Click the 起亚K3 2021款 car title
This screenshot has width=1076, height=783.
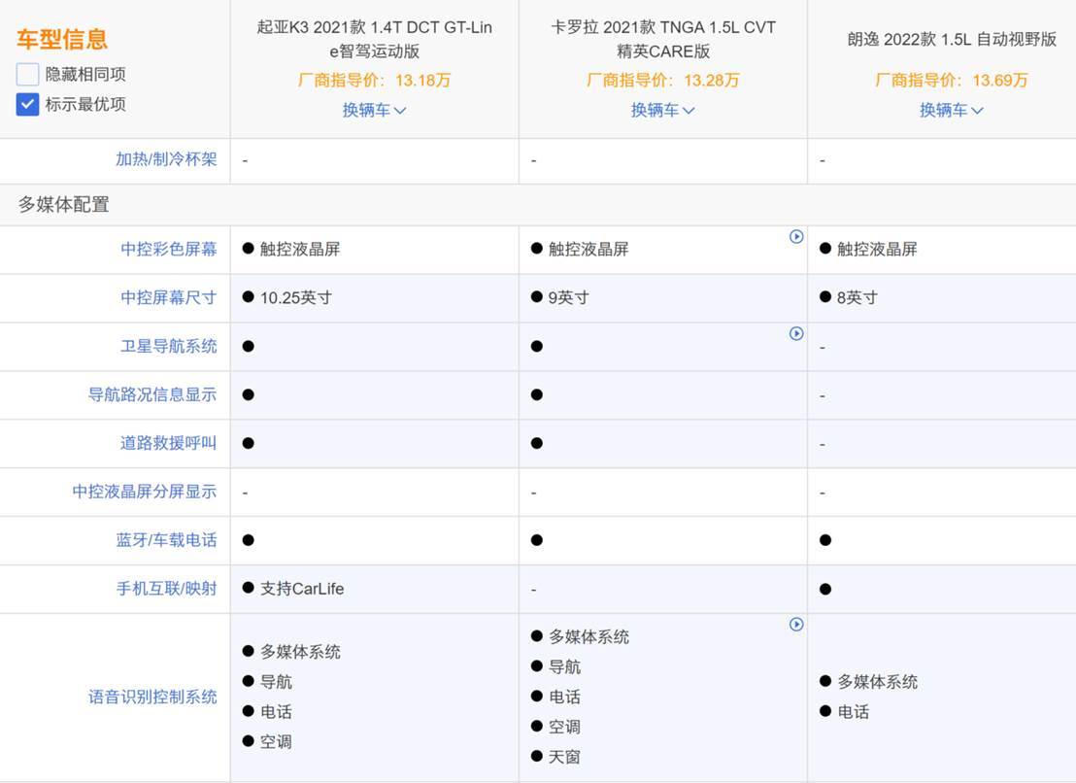click(374, 39)
